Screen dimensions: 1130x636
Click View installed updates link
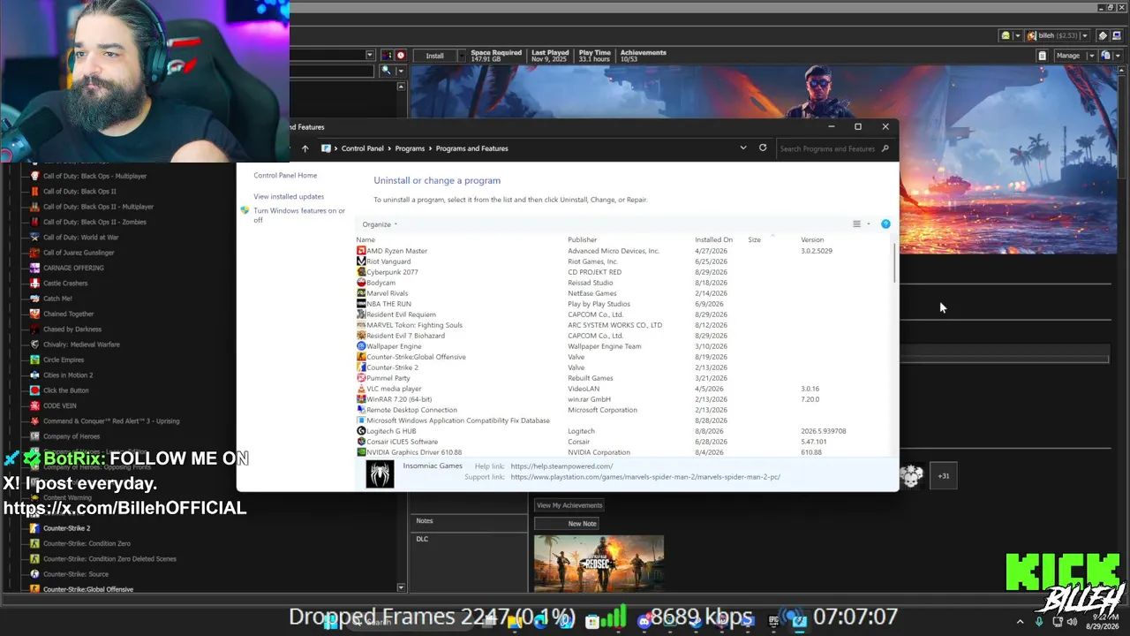click(x=289, y=197)
